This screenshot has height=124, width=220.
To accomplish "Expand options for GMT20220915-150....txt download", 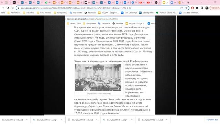I will pos(27,120).
